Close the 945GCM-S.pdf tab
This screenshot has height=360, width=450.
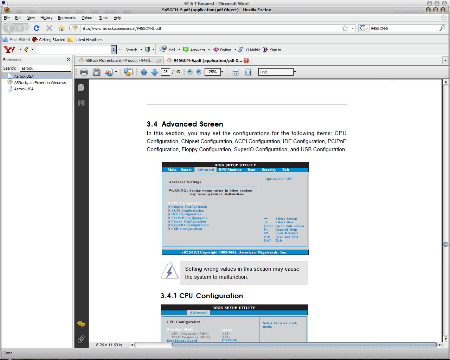[246, 60]
